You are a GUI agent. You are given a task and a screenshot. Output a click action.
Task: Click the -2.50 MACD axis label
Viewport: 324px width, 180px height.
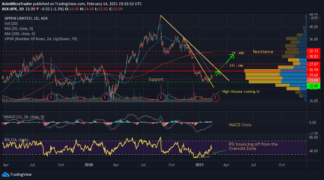[x=313, y=133]
